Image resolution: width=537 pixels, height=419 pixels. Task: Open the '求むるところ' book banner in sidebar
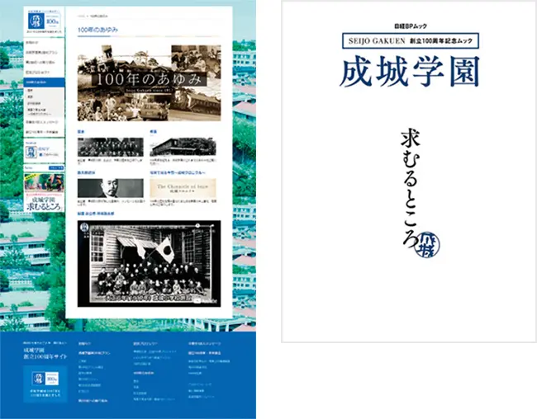click(x=44, y=197)
